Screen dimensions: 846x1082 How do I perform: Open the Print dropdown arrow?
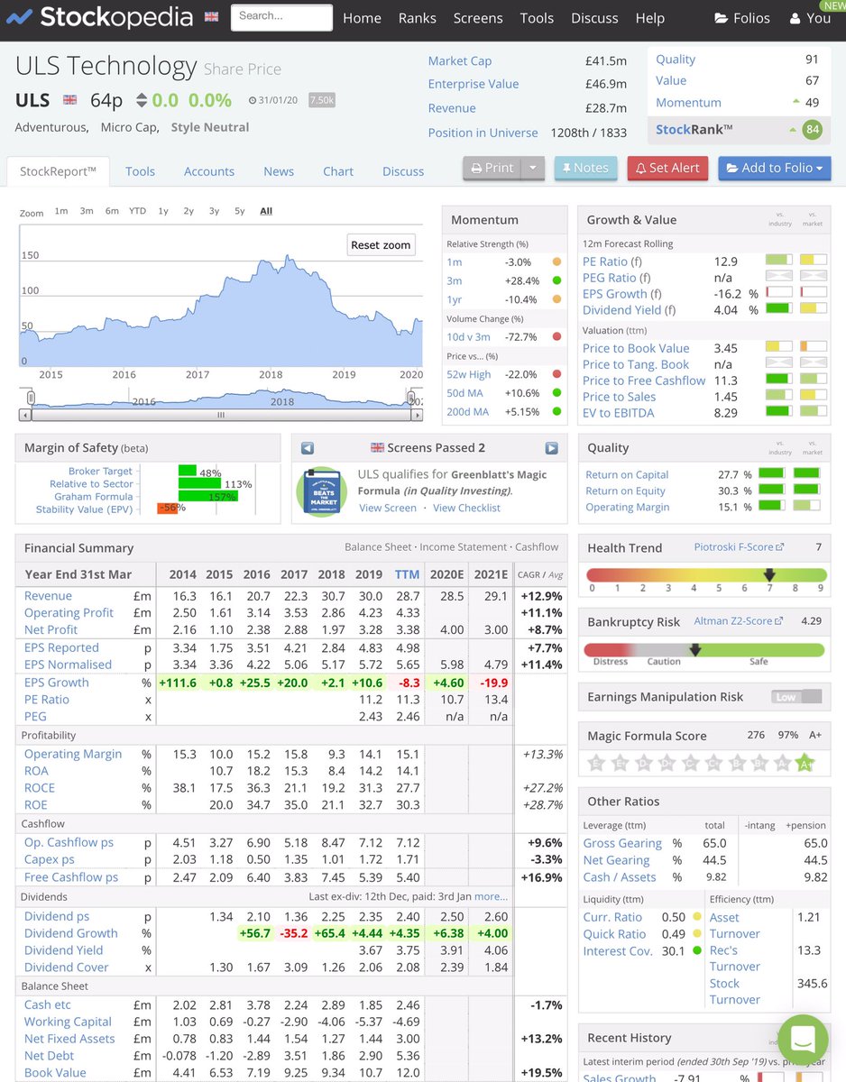tap(534, 168)
